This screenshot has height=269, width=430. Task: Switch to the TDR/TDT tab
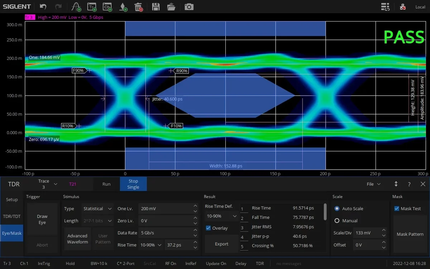[x=12, y=216]
